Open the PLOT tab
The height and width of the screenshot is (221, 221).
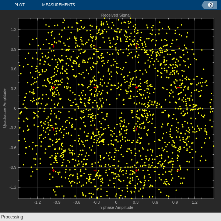[x=20, y=5]
